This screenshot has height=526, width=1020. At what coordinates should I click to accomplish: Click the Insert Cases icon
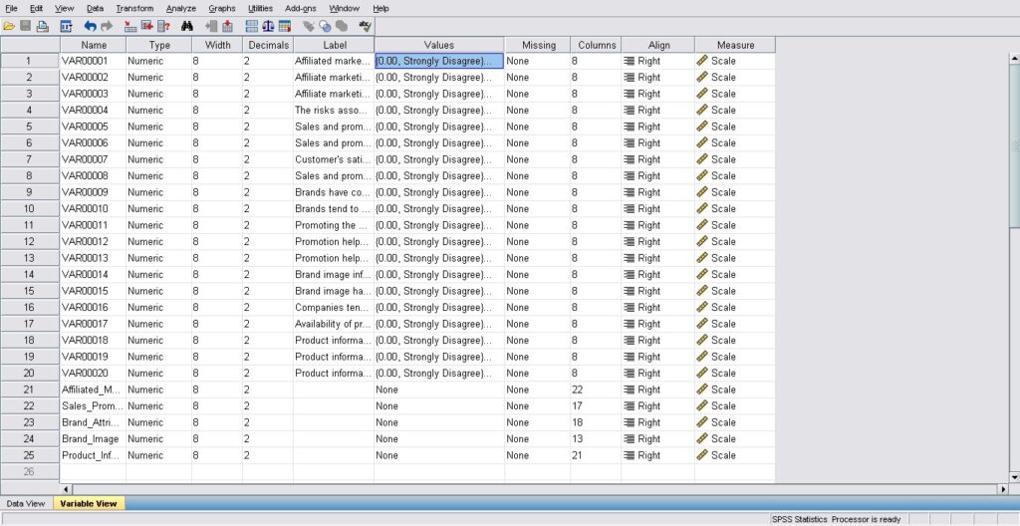(x=211, y=27)
